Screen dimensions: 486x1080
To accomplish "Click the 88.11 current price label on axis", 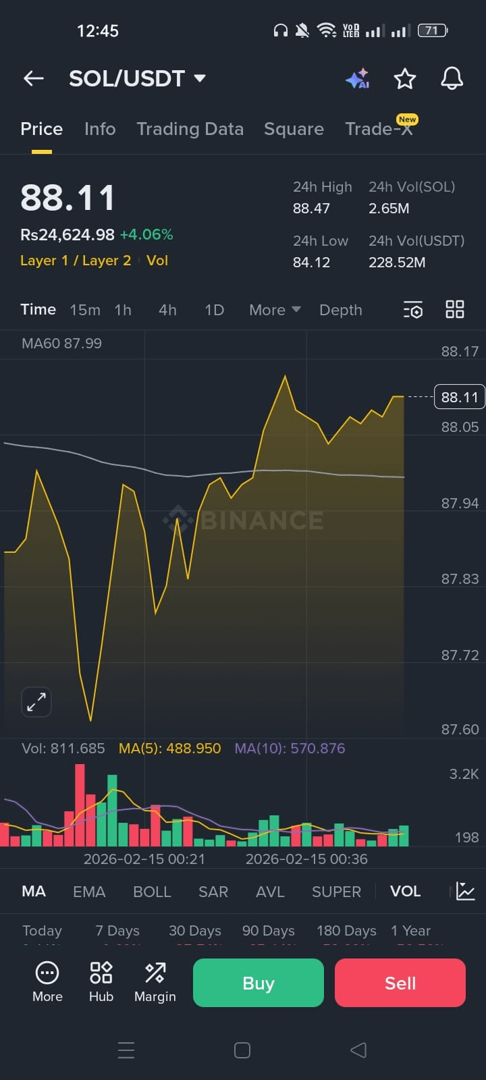I will (x=460, y=397).
